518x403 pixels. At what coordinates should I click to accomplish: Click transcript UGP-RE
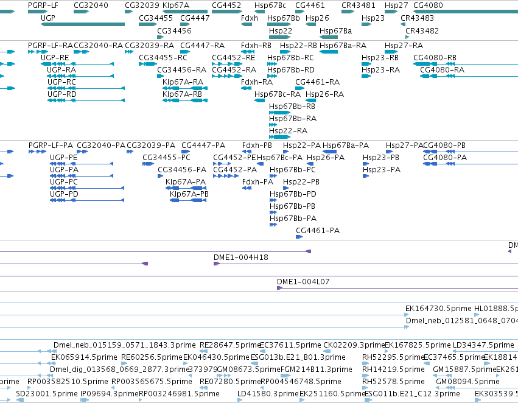[x=55, y=57]
